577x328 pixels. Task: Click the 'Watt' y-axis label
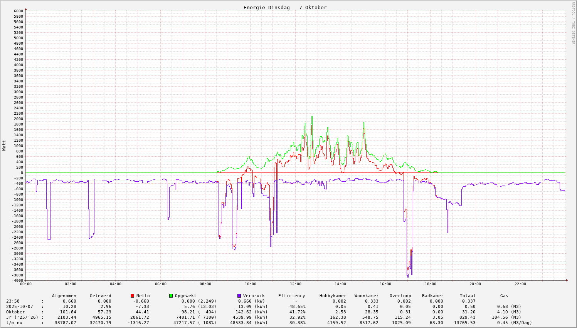click(x=4, y=146)
